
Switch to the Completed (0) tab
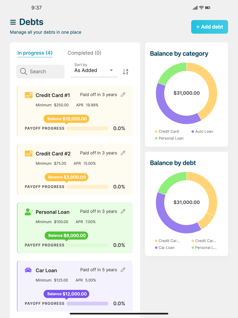84,53
